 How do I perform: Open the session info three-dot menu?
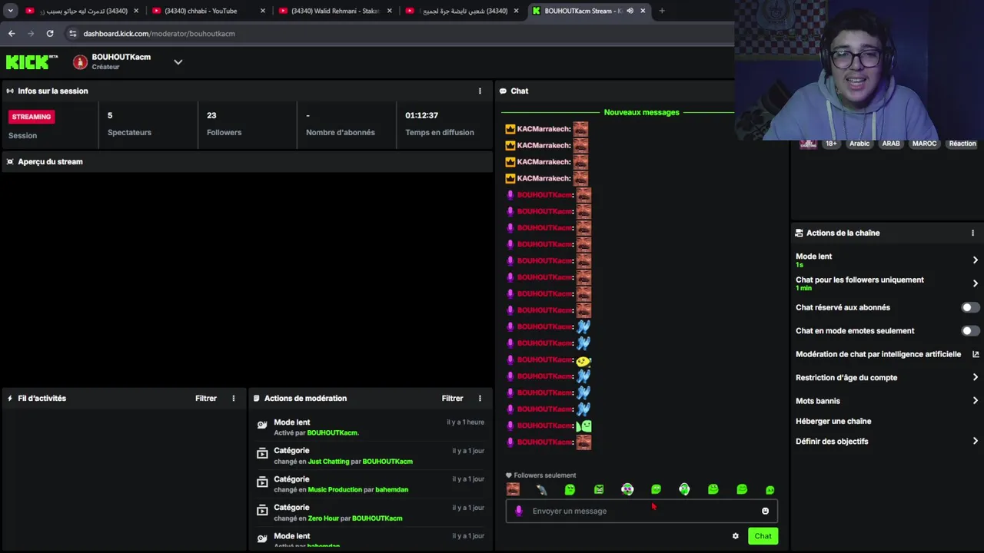pyautogui.click(x=480, y=91)
